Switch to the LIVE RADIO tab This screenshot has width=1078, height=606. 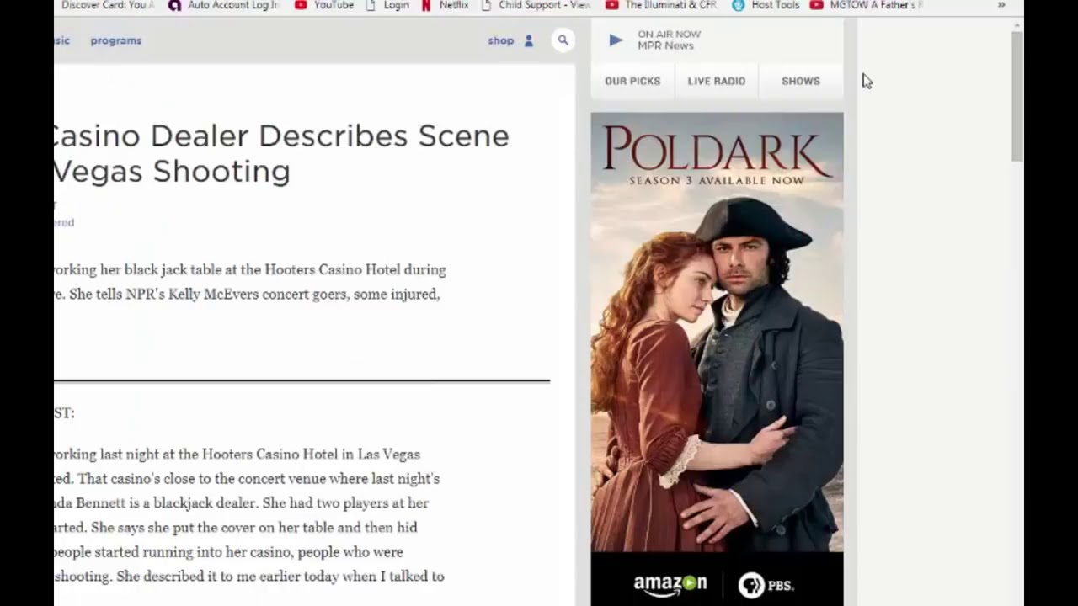point(717,81)
